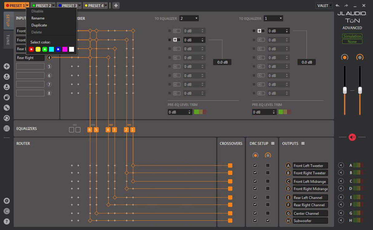Expand the VALET dropdown
This screenshot has height=230, width=373.
coord(324,6)
